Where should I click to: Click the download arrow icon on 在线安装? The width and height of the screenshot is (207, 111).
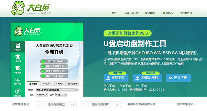pyautogui.click(x=108, y=78)
